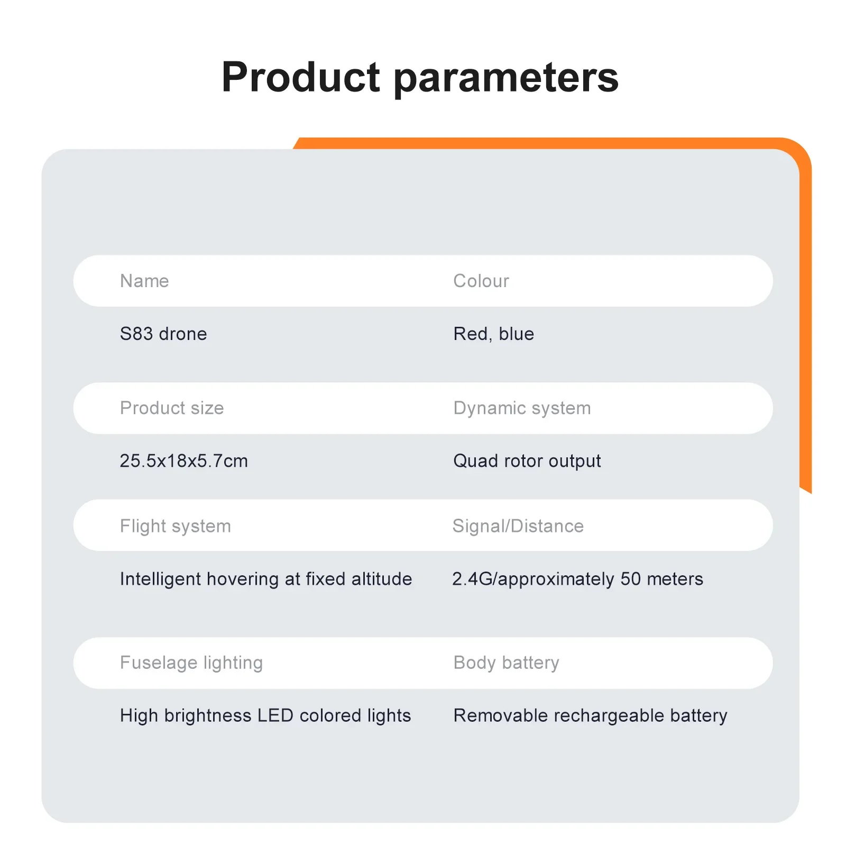This screenshot has height=846, width=846.
Task: Click the Signal/Distance label
Action: [518, 526]
